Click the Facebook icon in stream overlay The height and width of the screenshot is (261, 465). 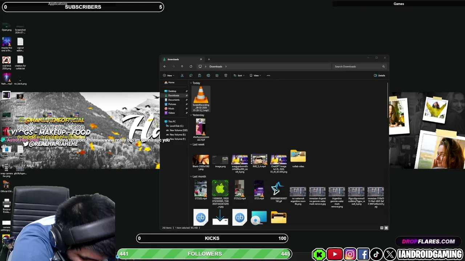(x=363, y=254)
